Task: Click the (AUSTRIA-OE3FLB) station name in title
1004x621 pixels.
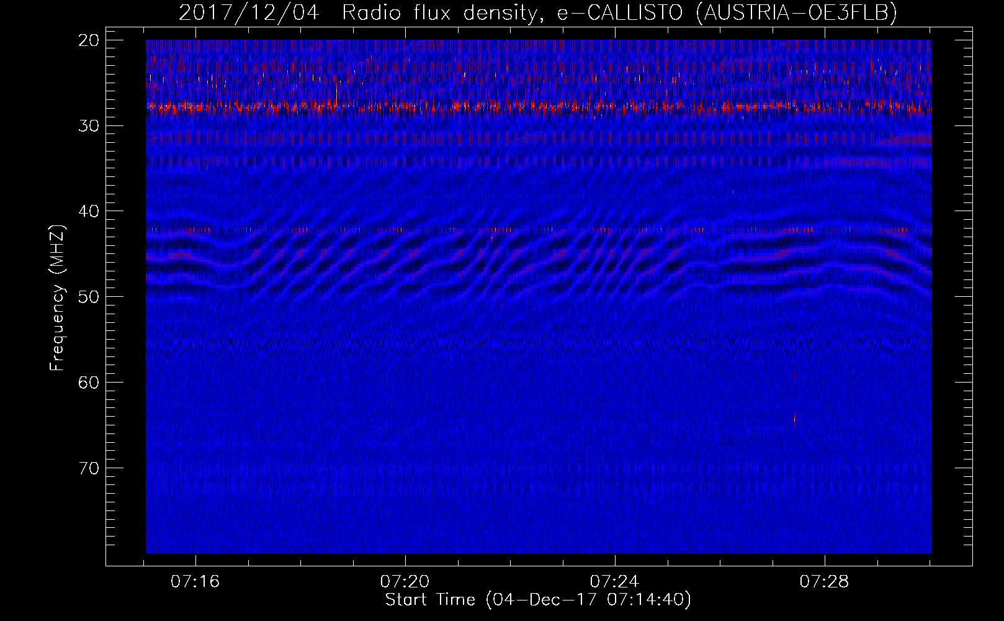Action: click(x=797, y=12)
